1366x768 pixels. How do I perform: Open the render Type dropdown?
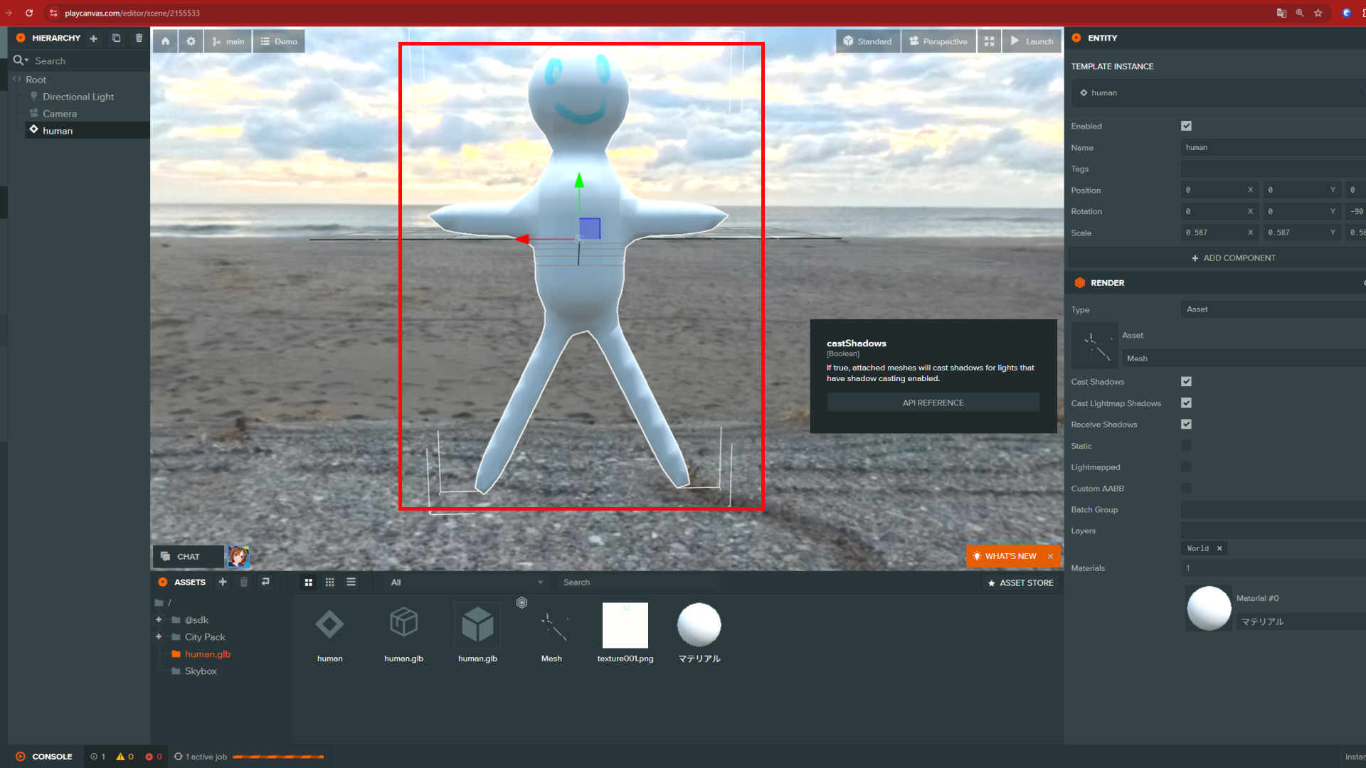(1274, 309)
